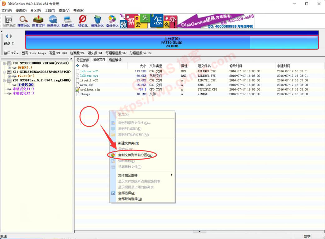
Task: Select the zImage file in the list
Action: tap(85, 94)
